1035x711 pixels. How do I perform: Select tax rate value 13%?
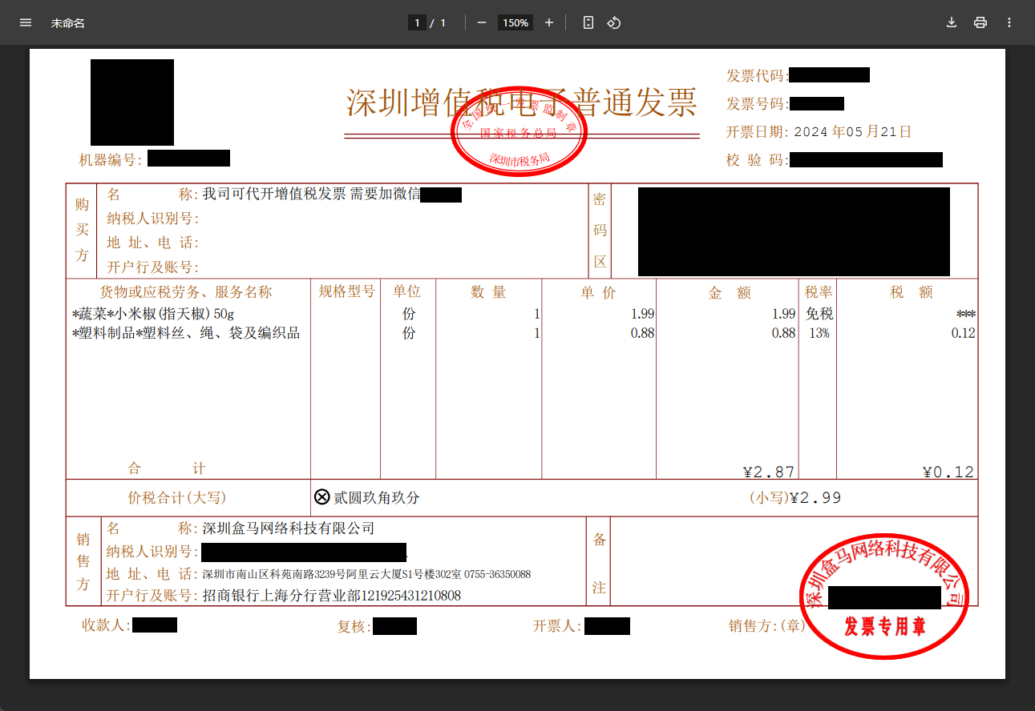tap(819, 333)
